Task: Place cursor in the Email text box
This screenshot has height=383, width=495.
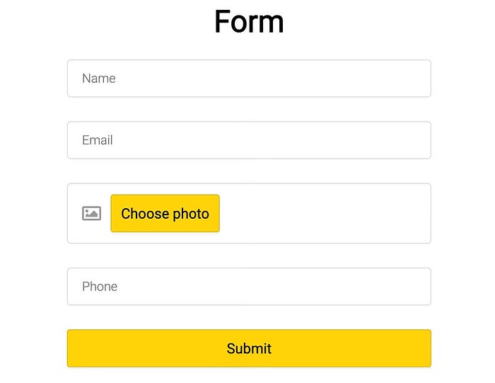Action: tap(249, 140)
